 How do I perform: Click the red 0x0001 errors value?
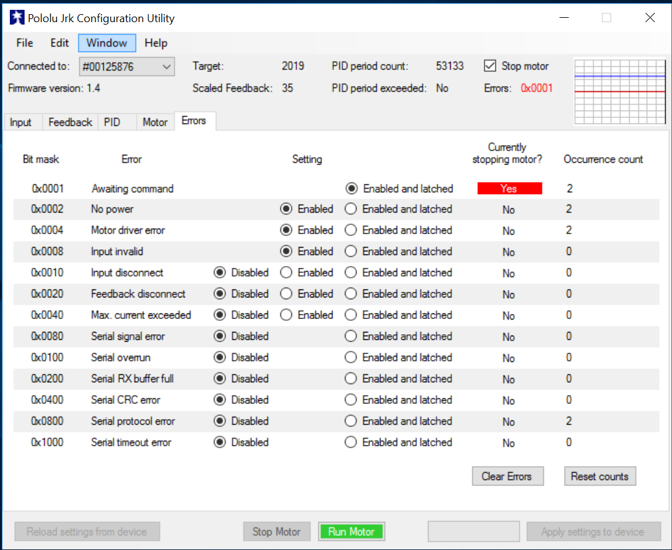pos(537,88)
